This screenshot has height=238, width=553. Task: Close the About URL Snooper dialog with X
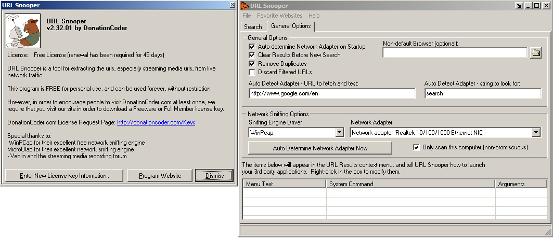point(232,5)
